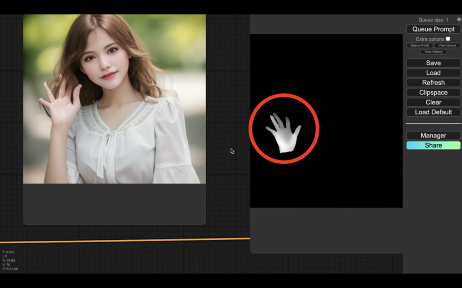Image resolution: width=462 pixels, height=288 pixels.
Task: Click the Queue size label
Action: pos(433,20)
